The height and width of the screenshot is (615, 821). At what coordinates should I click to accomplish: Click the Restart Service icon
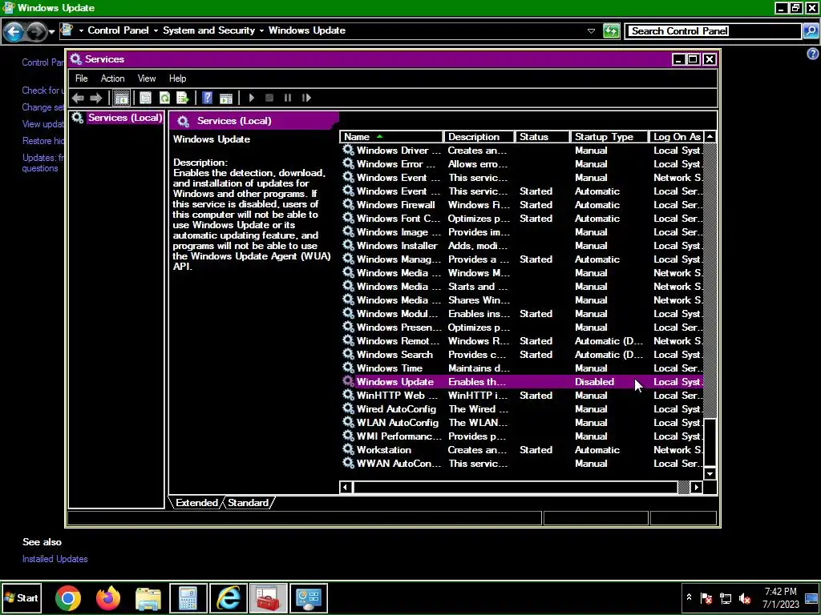click(307, 98)
